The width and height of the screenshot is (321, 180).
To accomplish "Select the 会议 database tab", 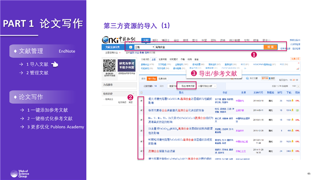I will (x=176, y=40).
